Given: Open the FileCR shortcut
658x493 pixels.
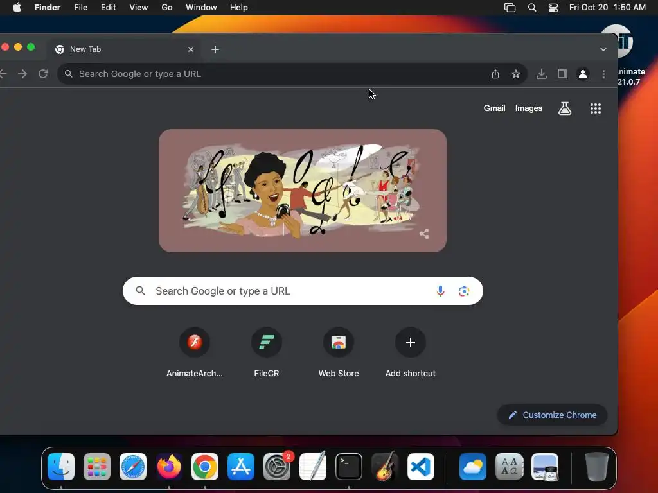Looking at the screenshot, I should tap(267, 353).
